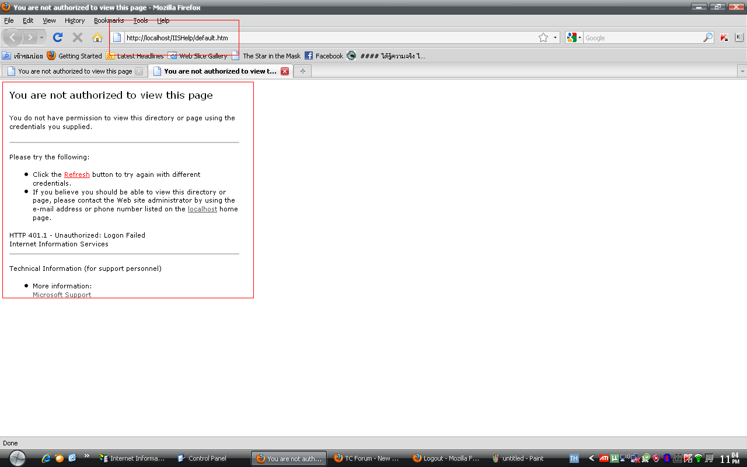This screenshot has width=747, height=467.
Task: Follow the localhost home page link
Action: click(203, 209)
